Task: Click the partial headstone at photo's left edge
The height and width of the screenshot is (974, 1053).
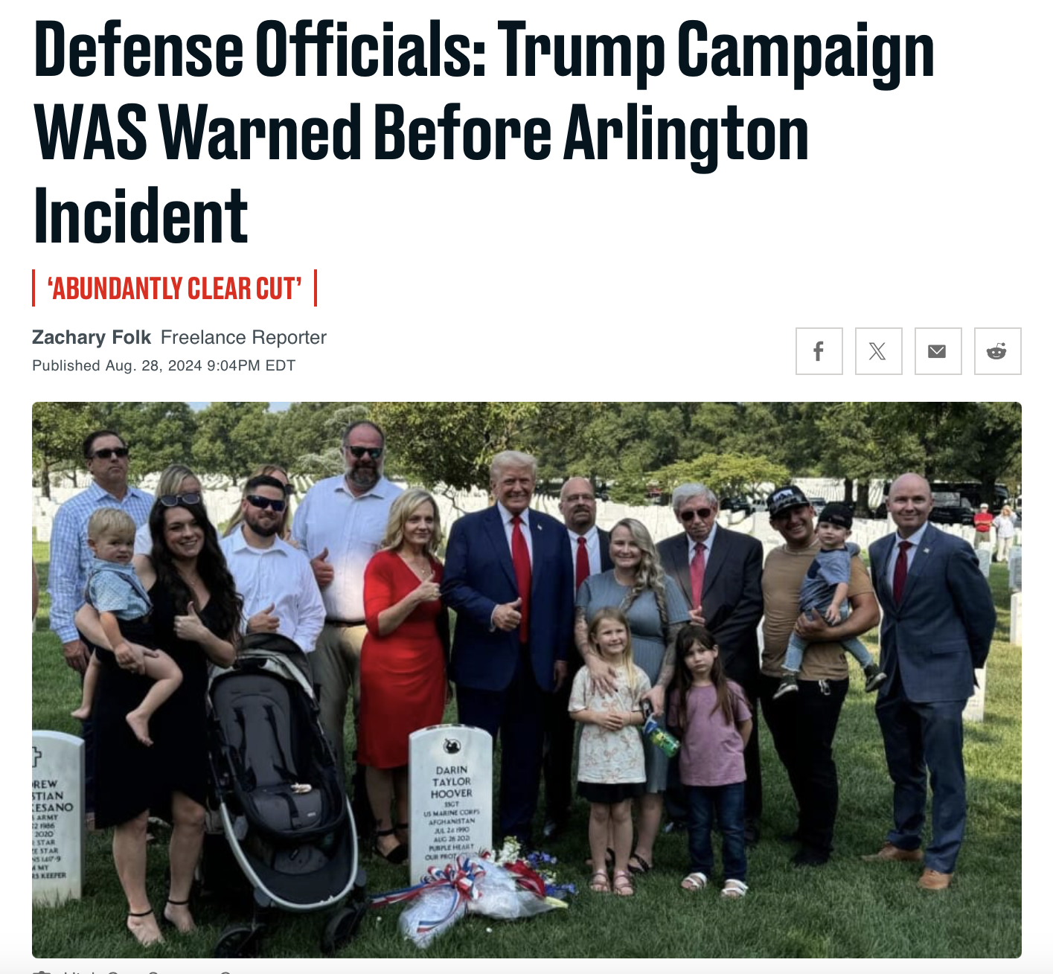Action: [x=56, y=815]
